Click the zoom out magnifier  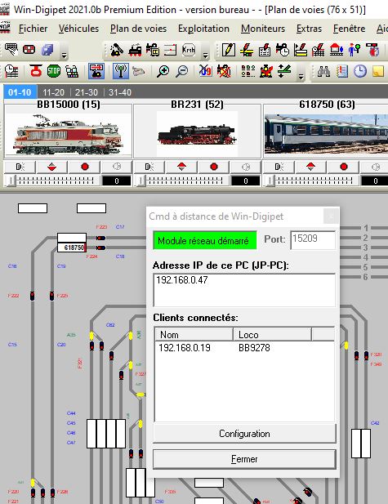pos(181,71)
